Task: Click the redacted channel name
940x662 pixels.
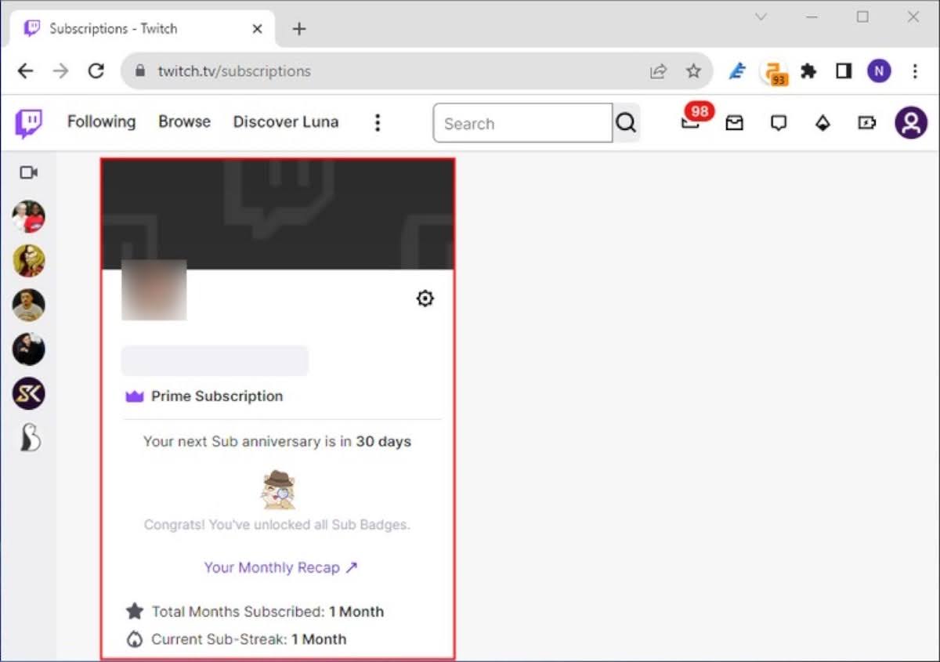Action: [215, 360]
